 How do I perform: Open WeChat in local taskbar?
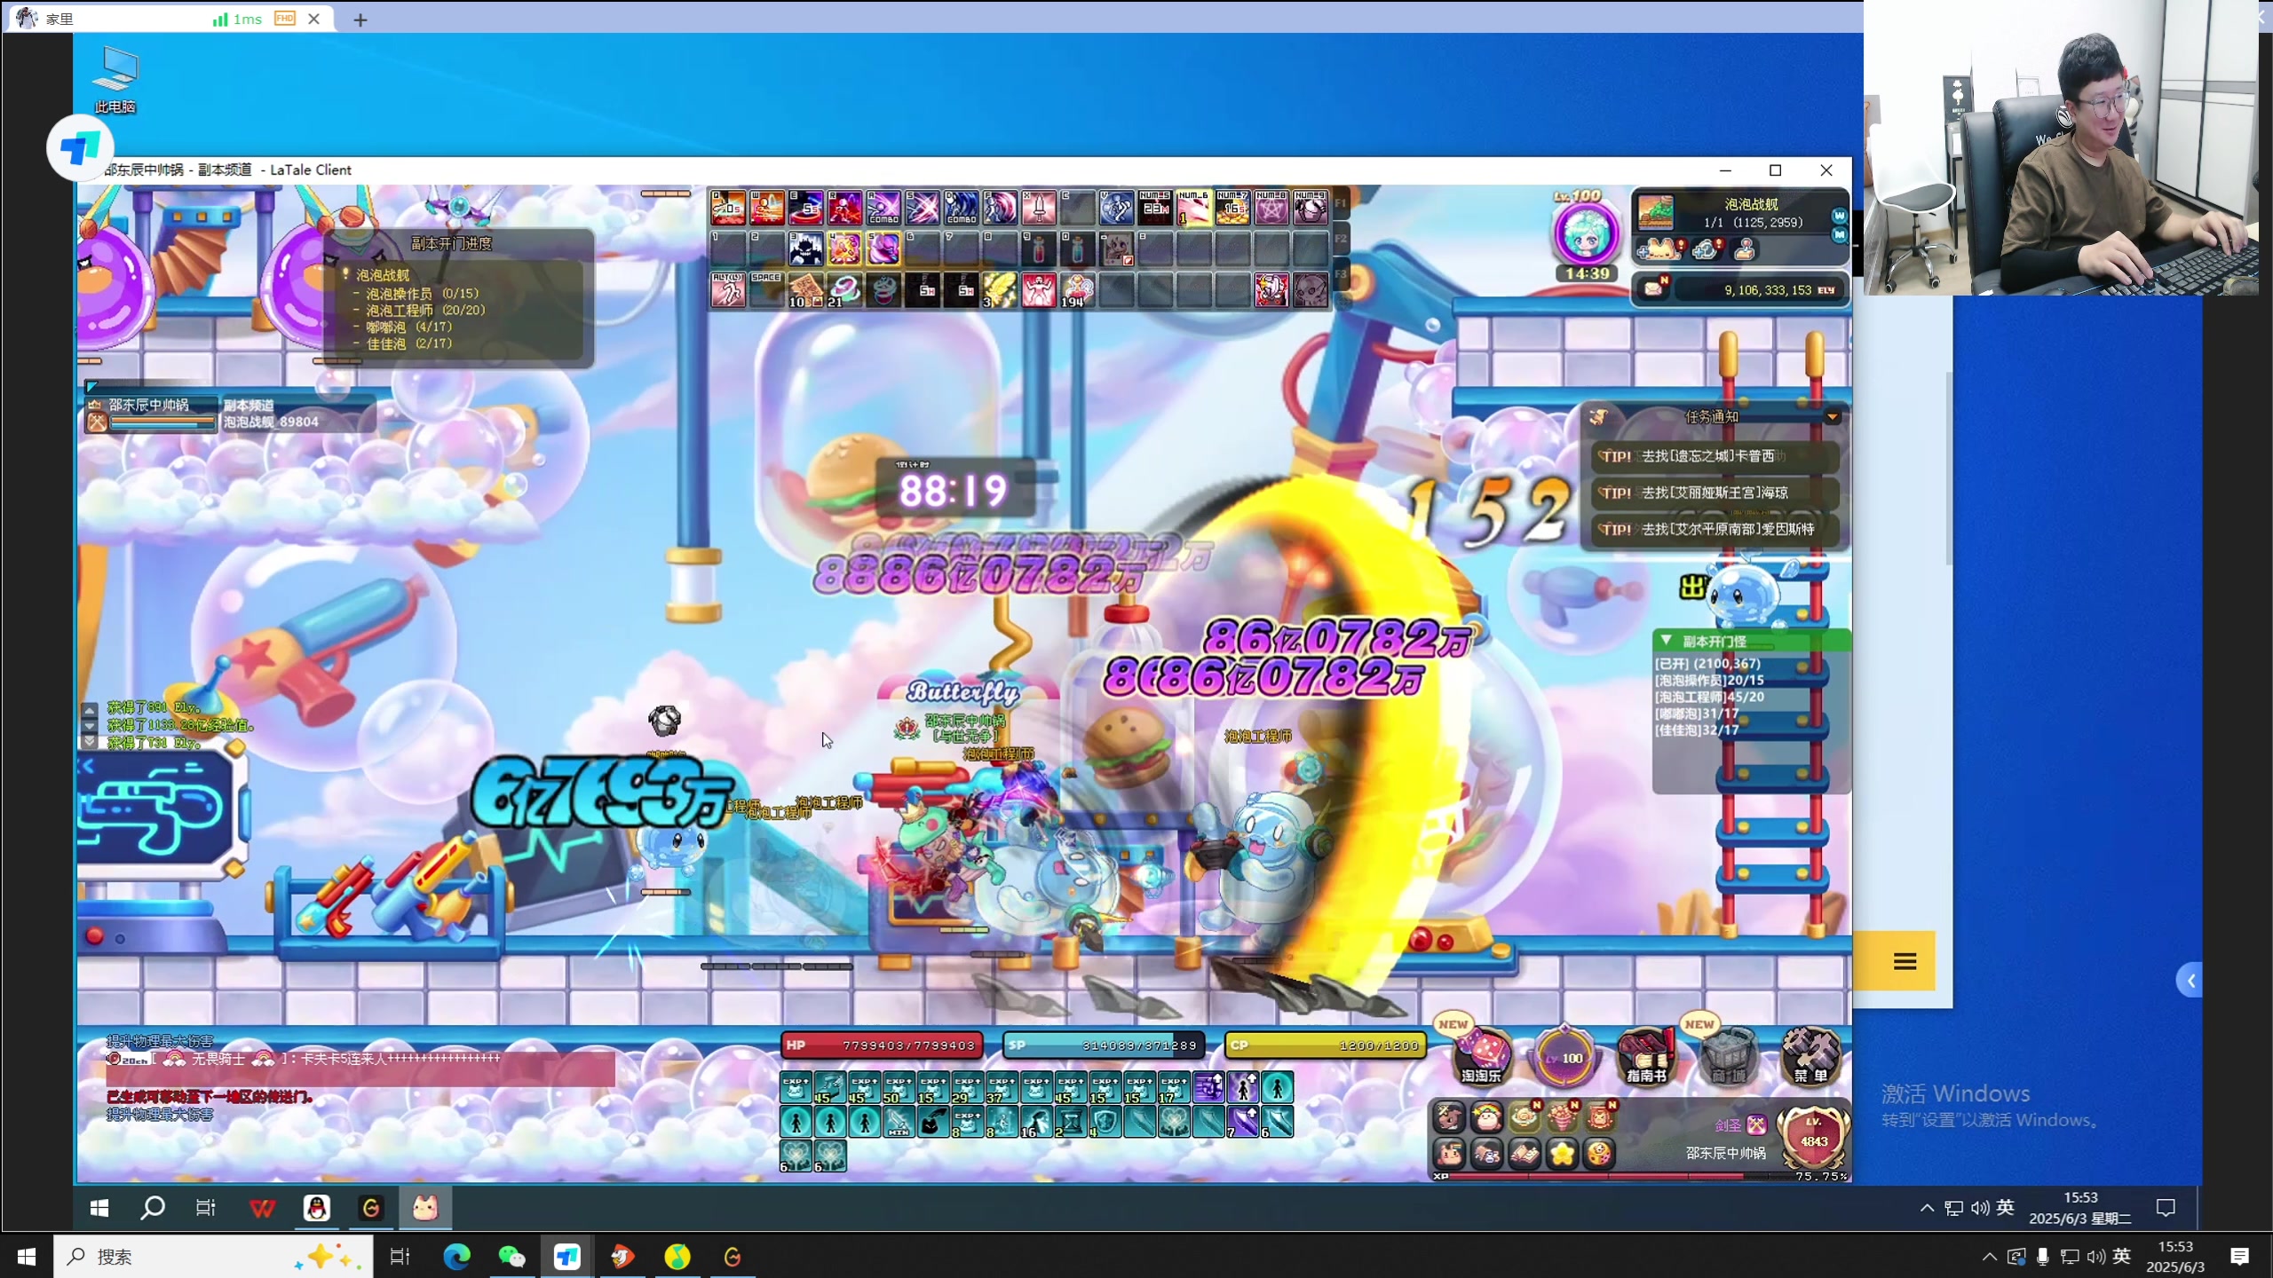coord(511,1257)
